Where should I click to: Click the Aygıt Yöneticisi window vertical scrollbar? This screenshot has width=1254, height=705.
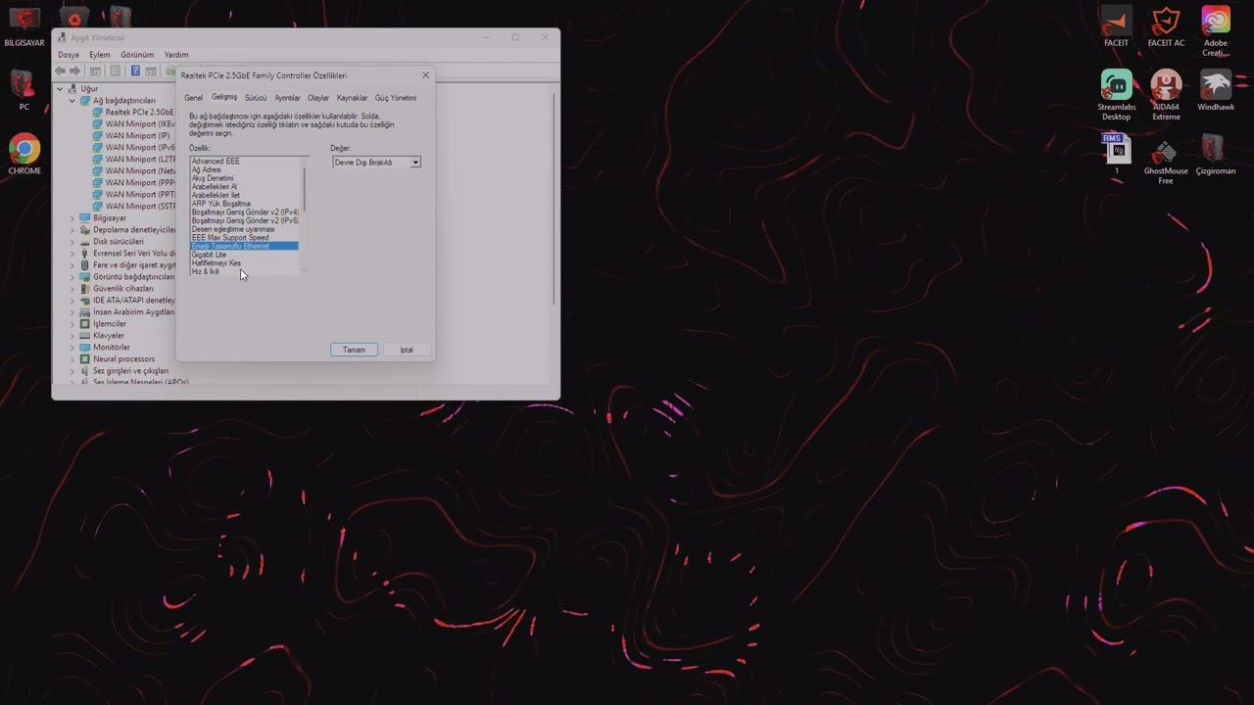tap(555, 198)
